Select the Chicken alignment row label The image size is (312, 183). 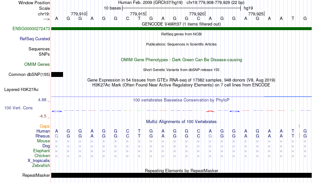42,156
